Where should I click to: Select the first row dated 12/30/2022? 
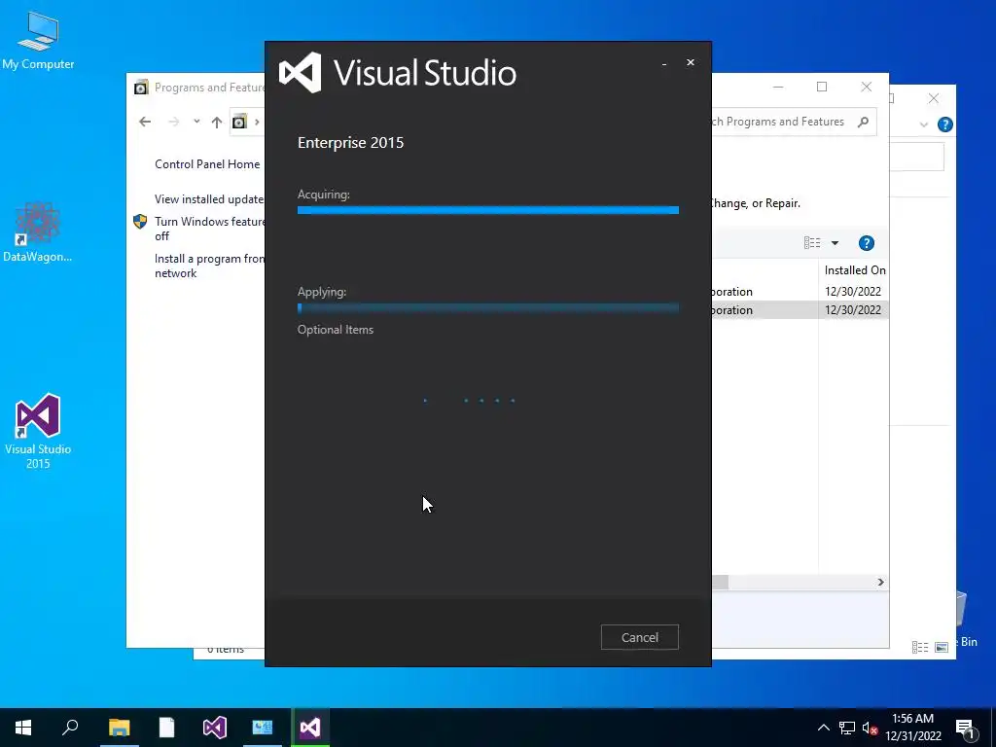coord(800,292)
